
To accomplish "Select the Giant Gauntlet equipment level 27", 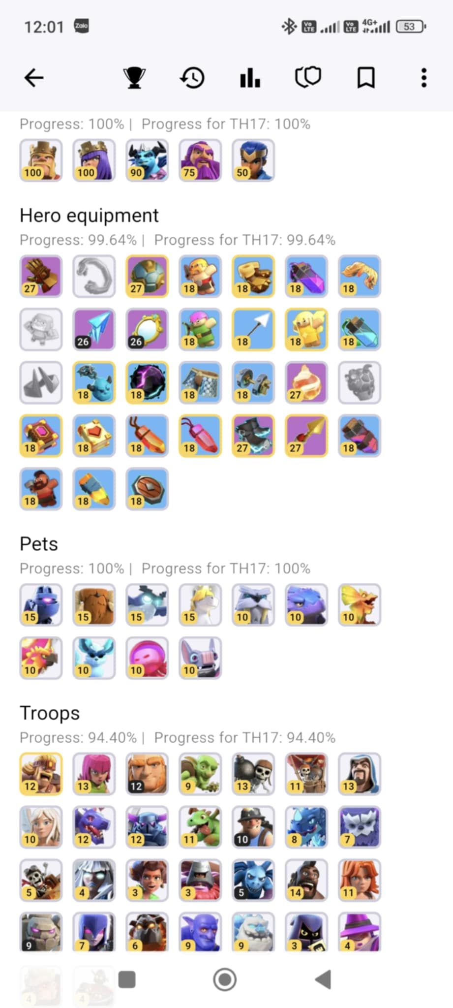I will 41,276.
